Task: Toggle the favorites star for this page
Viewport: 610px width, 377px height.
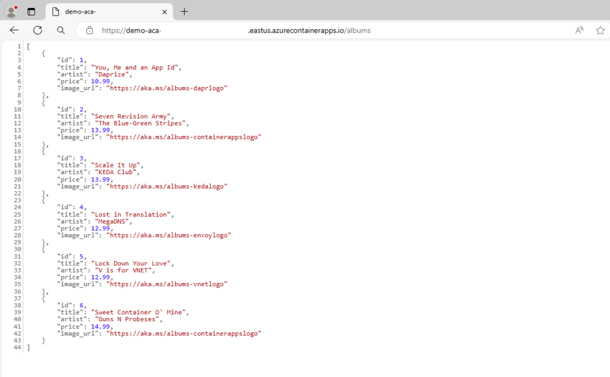Action: [x=600, y=31]
